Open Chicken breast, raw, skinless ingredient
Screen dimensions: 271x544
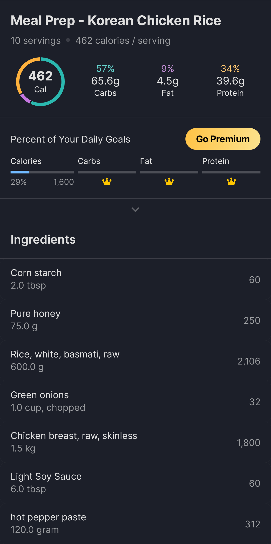(x=135, y=442)
